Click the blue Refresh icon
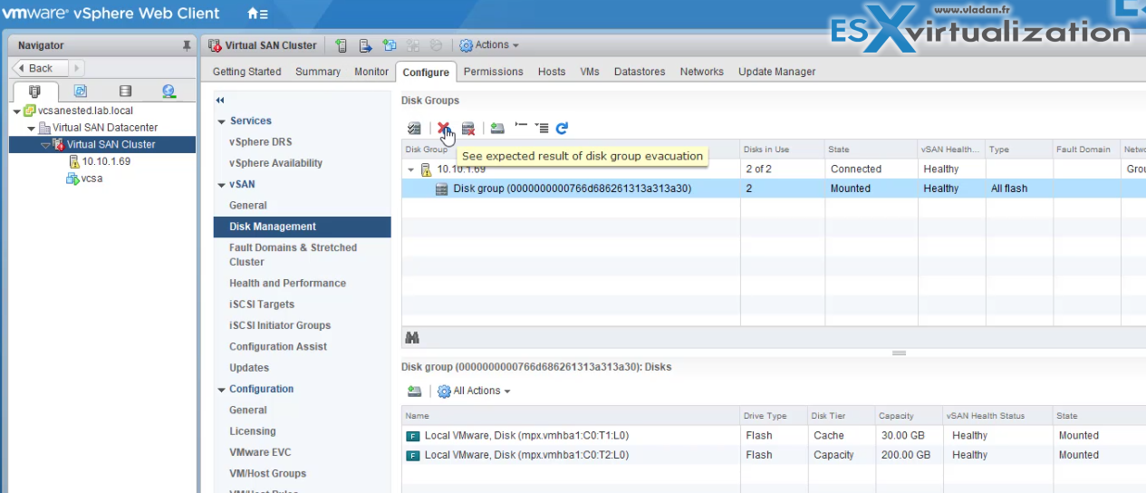This screenshot has height=493, width=1146. point(562,129)
